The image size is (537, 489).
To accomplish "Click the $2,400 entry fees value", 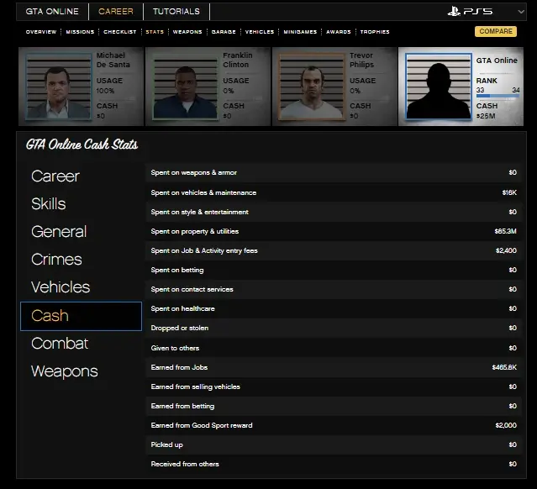I will click(x=506, y=250).
